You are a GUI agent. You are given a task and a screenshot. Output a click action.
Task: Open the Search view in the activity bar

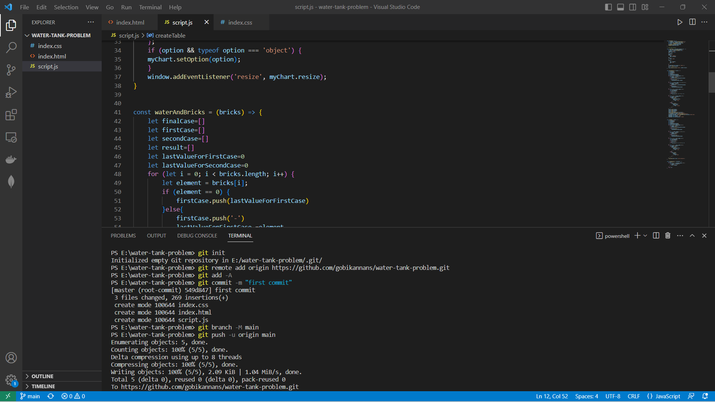11,48
